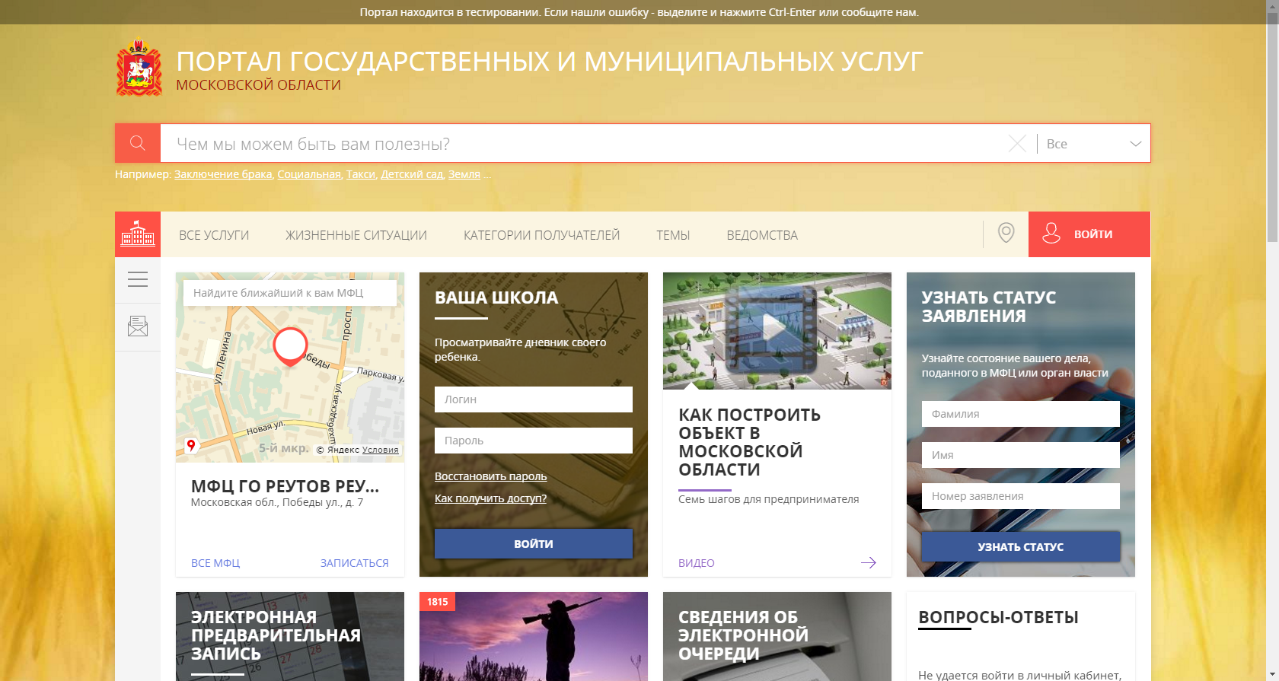Click the blue ВОЙТИ button in school card
This screenshot has height=681, width=1279.
click(x=534, y=543)
